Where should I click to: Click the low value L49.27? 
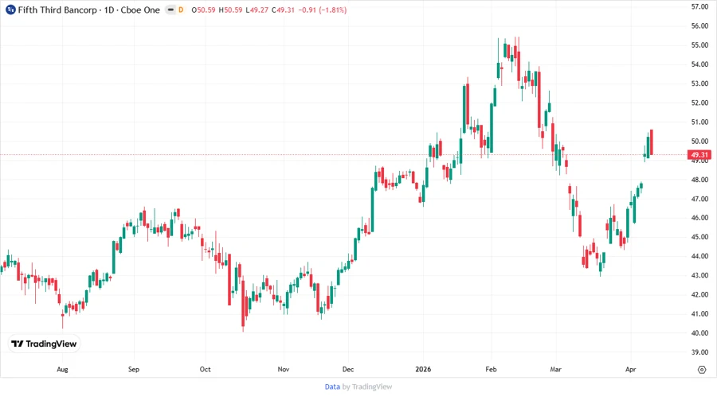[257, 10]
